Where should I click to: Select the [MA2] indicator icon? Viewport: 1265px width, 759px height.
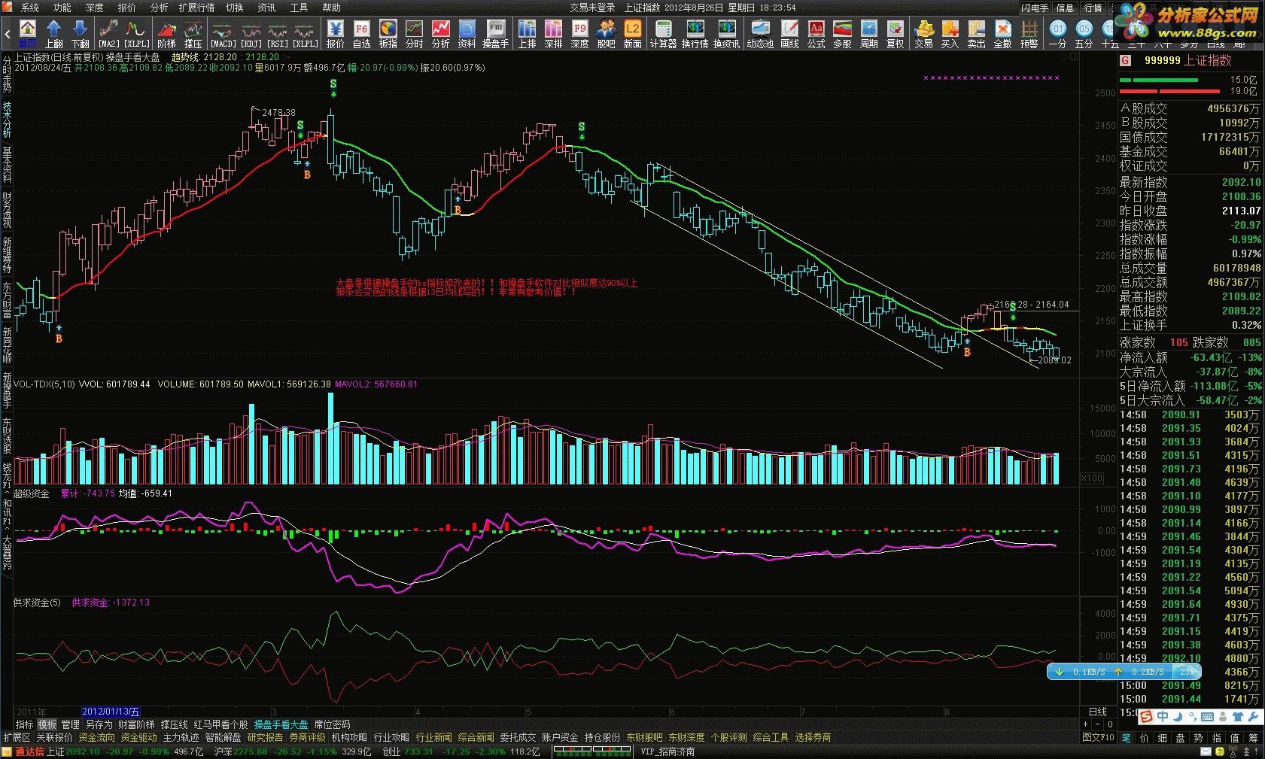pyautogui.click(x=109, y=34)
